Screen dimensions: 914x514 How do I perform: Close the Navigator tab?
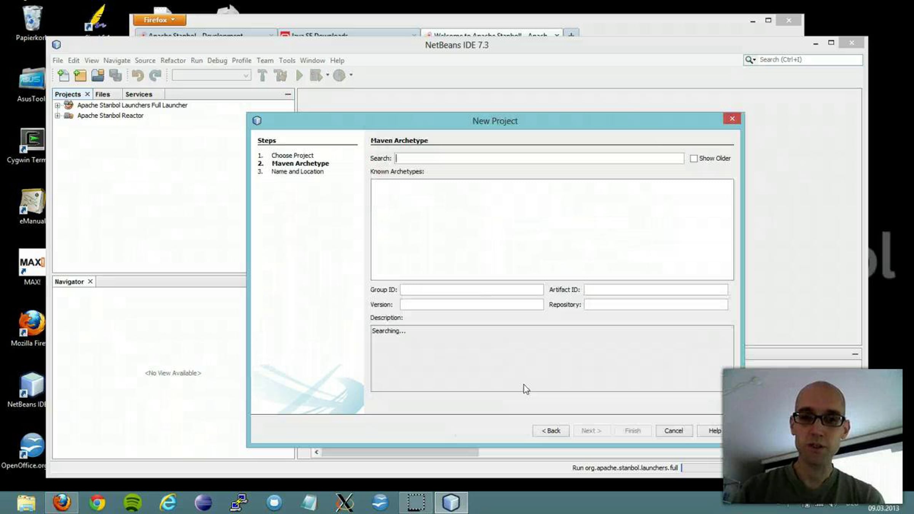90,281
